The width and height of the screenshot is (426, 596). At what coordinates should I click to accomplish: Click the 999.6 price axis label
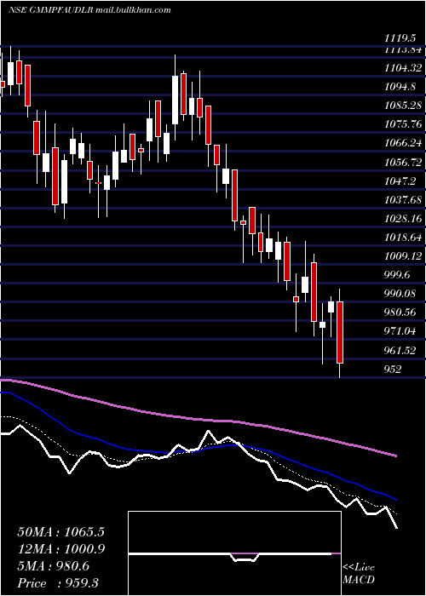point(397,274)
